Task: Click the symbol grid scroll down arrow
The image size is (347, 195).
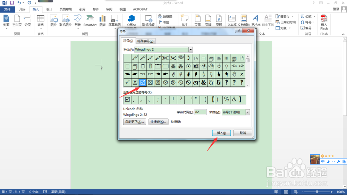Action: point(248,85)
